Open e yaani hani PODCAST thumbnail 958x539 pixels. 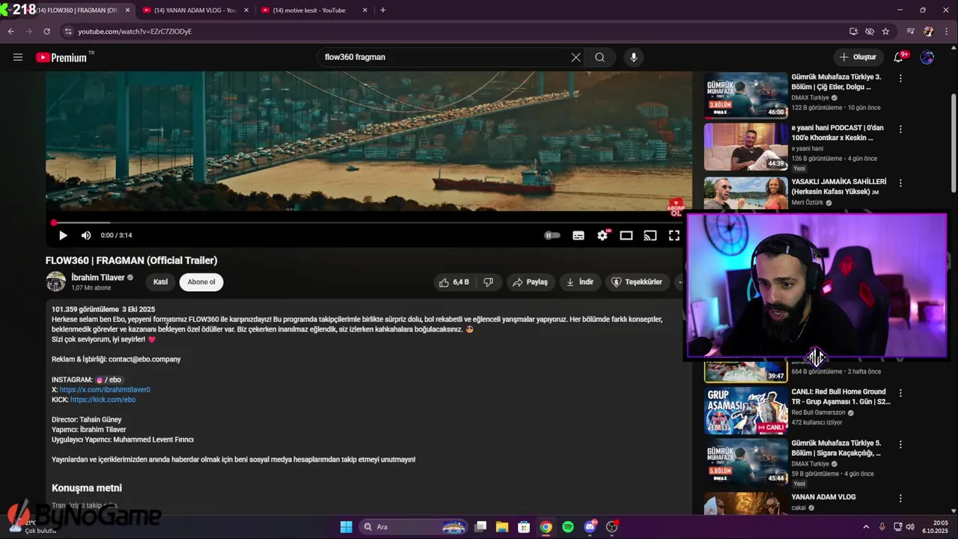coord(745,147)
